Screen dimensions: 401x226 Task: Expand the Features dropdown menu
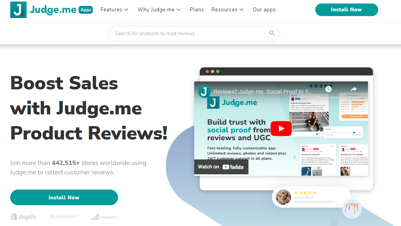[114, 10]
